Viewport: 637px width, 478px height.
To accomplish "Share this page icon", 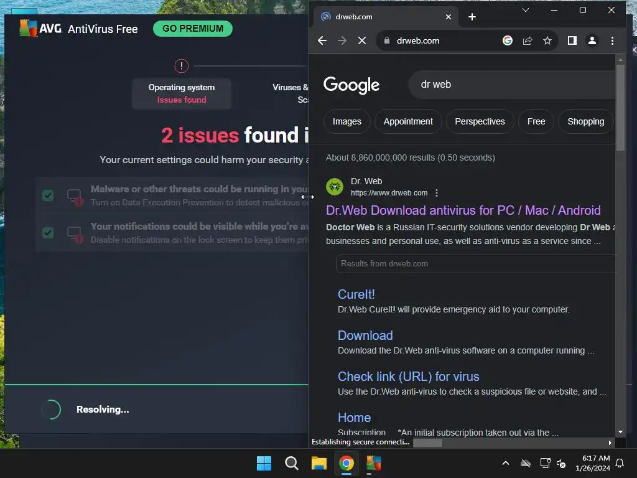I will coord(528,40).
